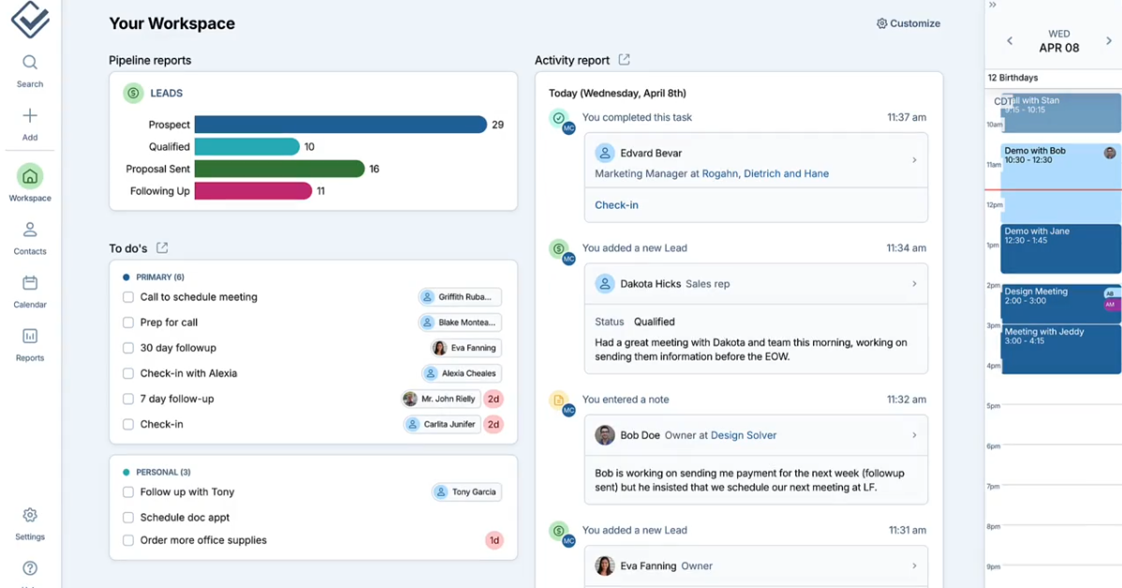This screenshot has height=588, width=1122.
Task: Open 'Meeting with Jeddy' calendar event
Action: click(1060, 349)
